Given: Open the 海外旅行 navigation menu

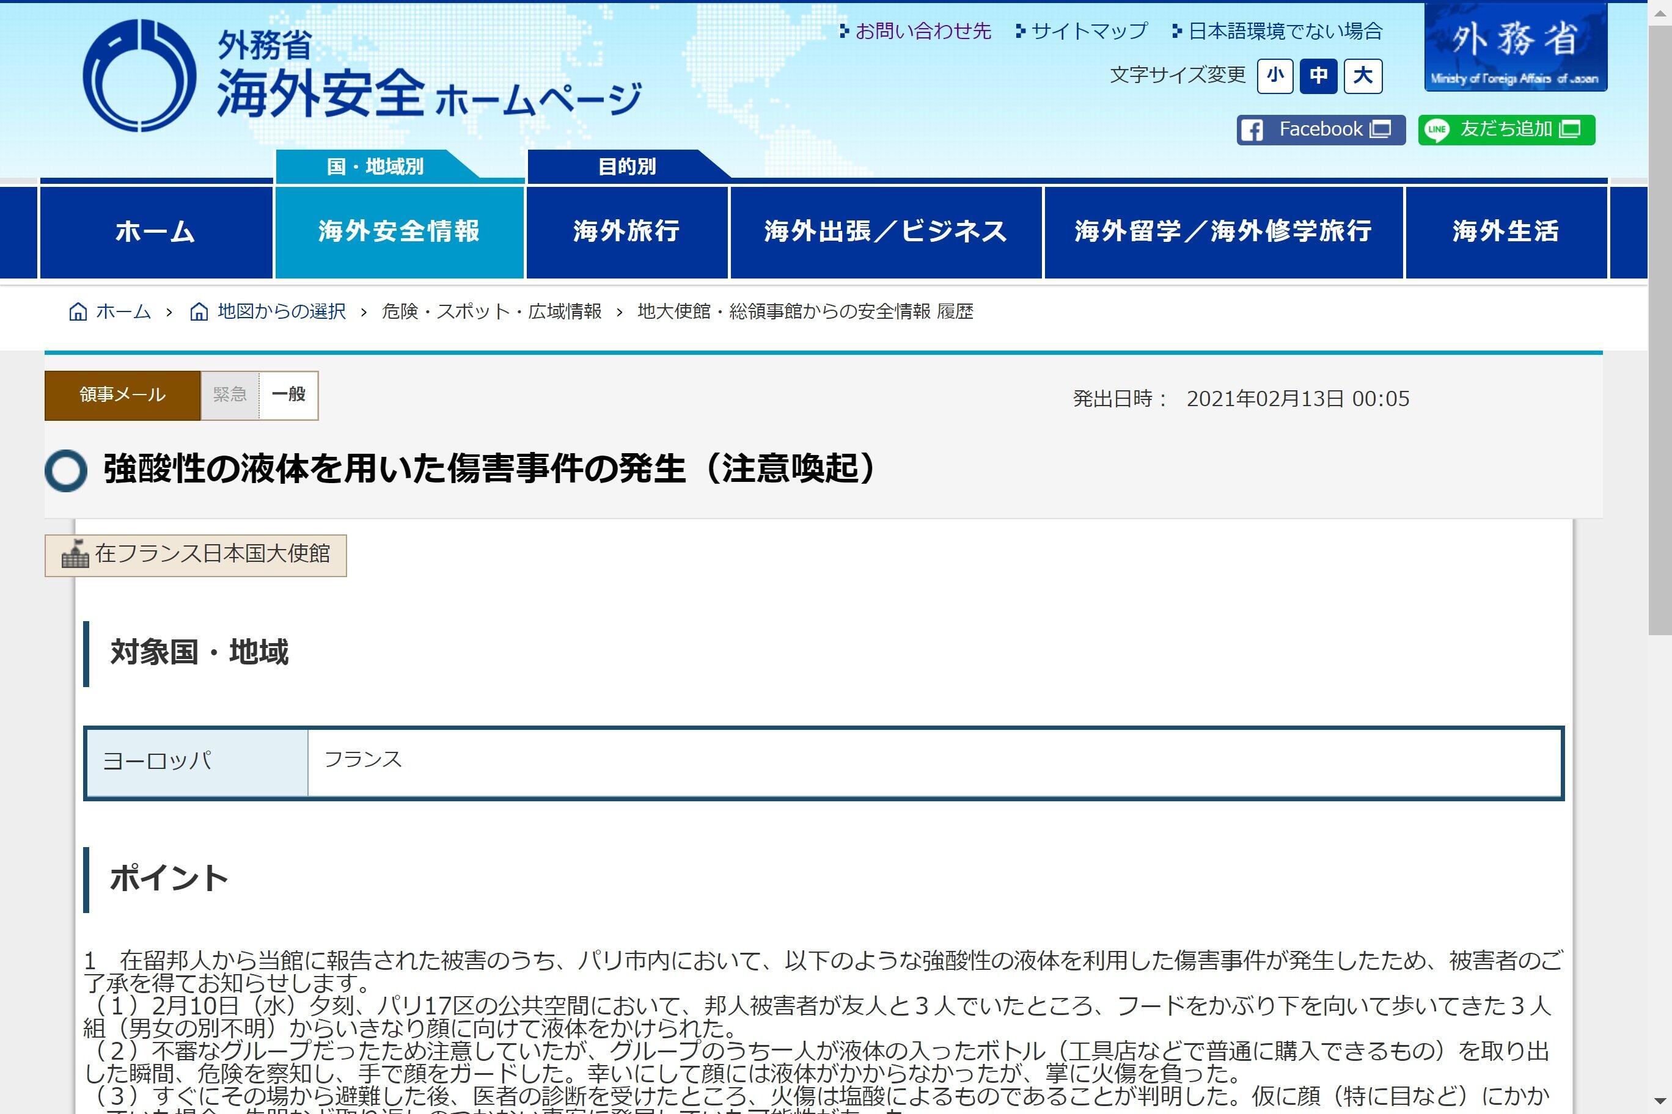Looking at the screenshot, I should pyautogui.click(x=626, y=231).
